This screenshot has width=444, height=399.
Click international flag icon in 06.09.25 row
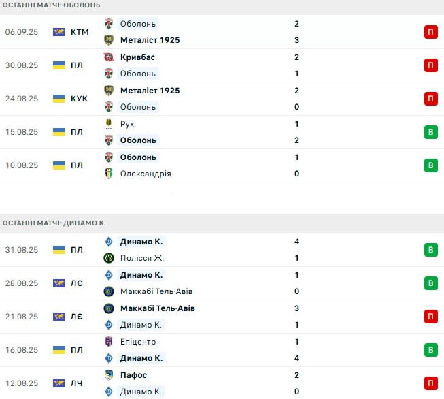59,32
